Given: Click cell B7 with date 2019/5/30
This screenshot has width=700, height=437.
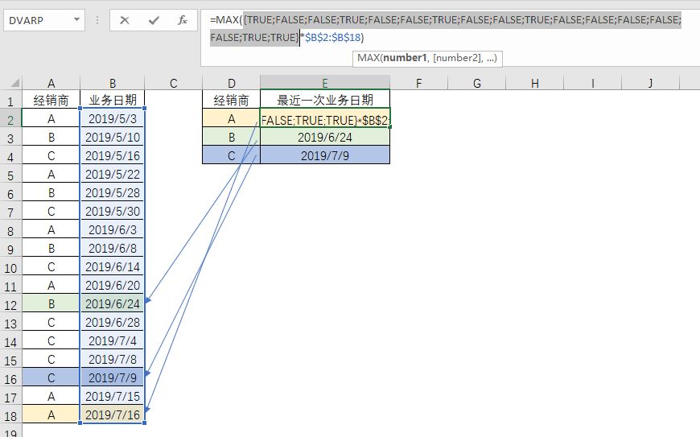Looking at the screenshot, I should [x=113, y=211].
